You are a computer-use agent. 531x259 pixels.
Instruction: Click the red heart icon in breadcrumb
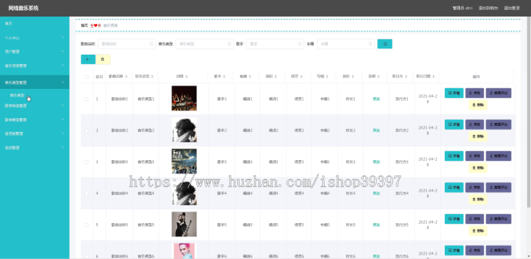click(95, 26)
